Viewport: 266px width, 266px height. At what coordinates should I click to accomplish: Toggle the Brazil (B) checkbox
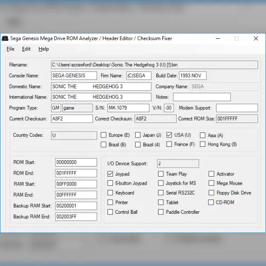[104, 145]
